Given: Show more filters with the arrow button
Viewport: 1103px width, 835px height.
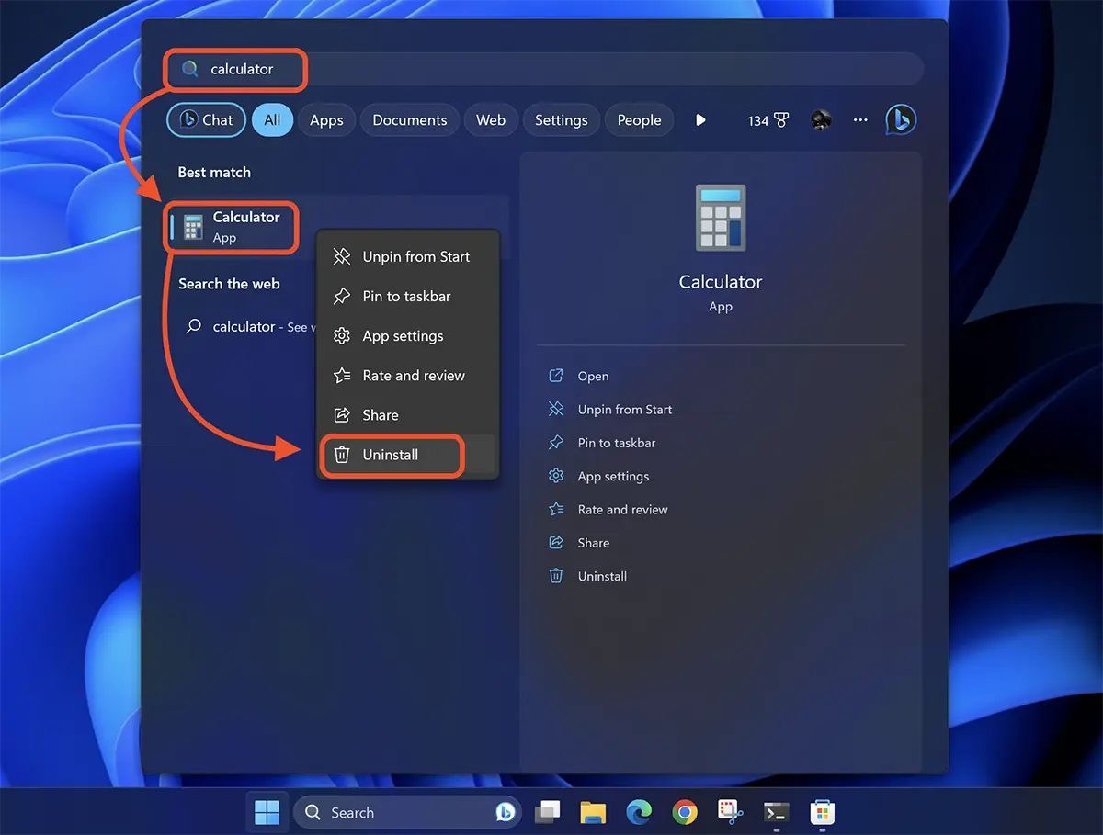Looking at the screenshot, I should click(x=700, y=120).
